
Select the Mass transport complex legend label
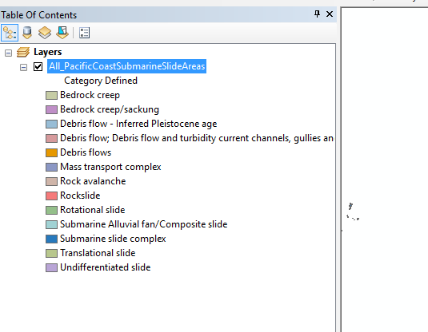point(110,167)
